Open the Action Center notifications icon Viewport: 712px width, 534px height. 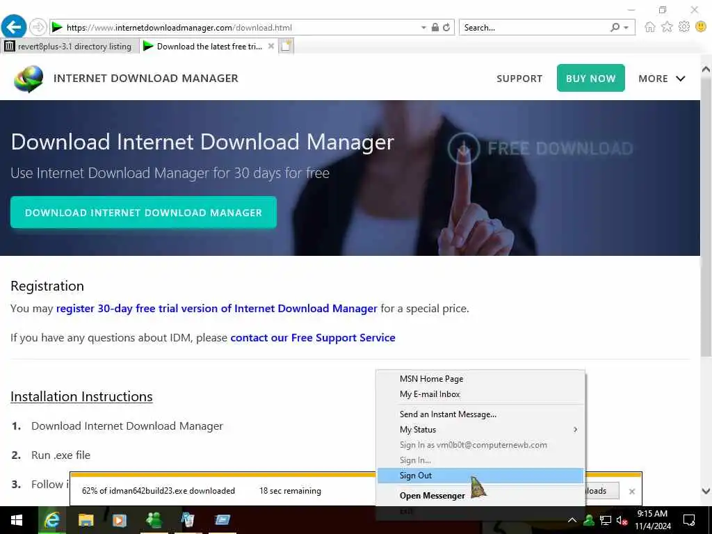click(x=689, y=520)
